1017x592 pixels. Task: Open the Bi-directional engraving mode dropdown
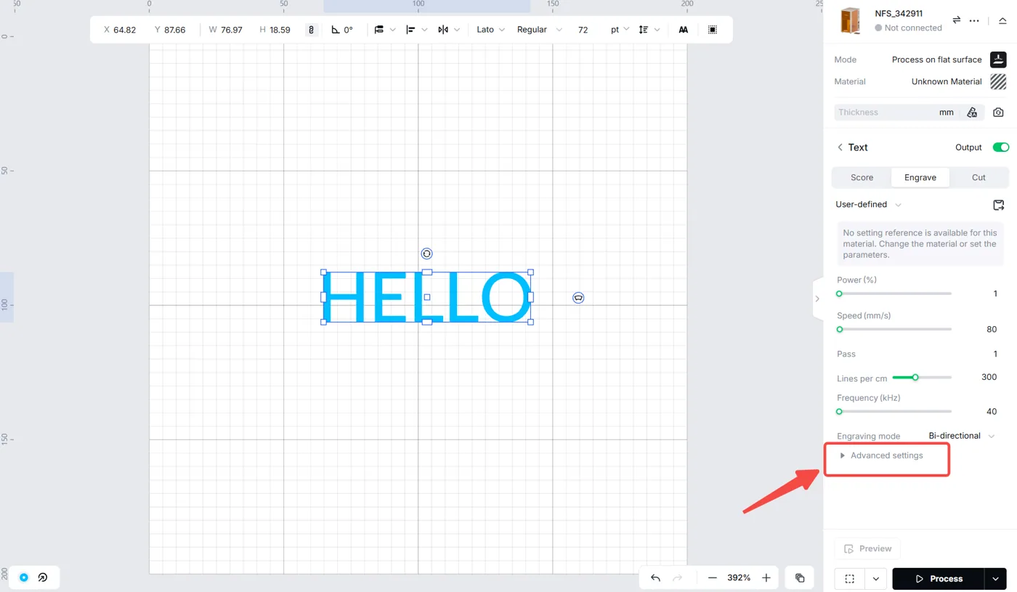[962, 436]
